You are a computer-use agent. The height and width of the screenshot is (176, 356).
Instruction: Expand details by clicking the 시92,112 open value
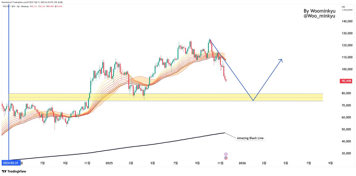click(x=33, y=6)
